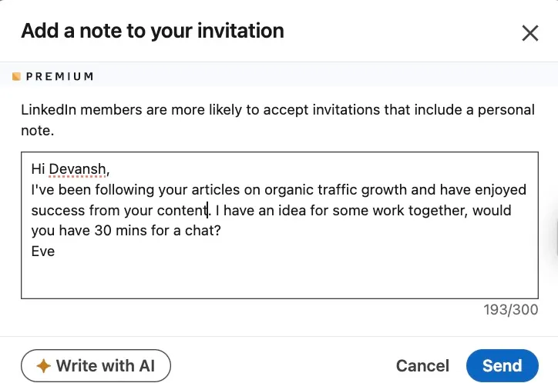
Task: Click the gold Premium badge icon
Action: 16,76
